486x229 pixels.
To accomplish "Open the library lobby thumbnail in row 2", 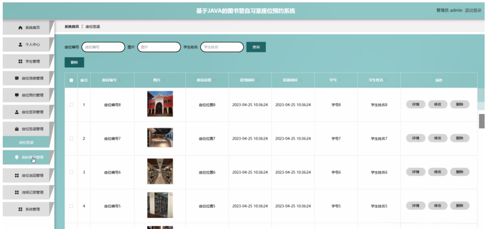I will click(160, 137).
